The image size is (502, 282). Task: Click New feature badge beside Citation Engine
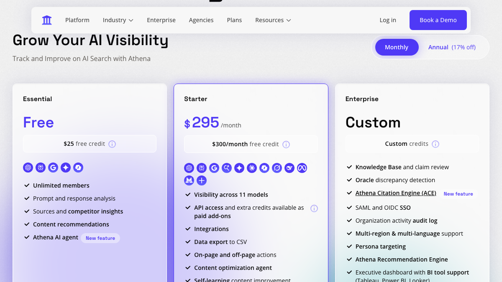click(x=458, y=194)
